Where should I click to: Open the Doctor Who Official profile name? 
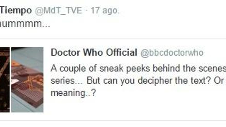click(x=94, y=52)
